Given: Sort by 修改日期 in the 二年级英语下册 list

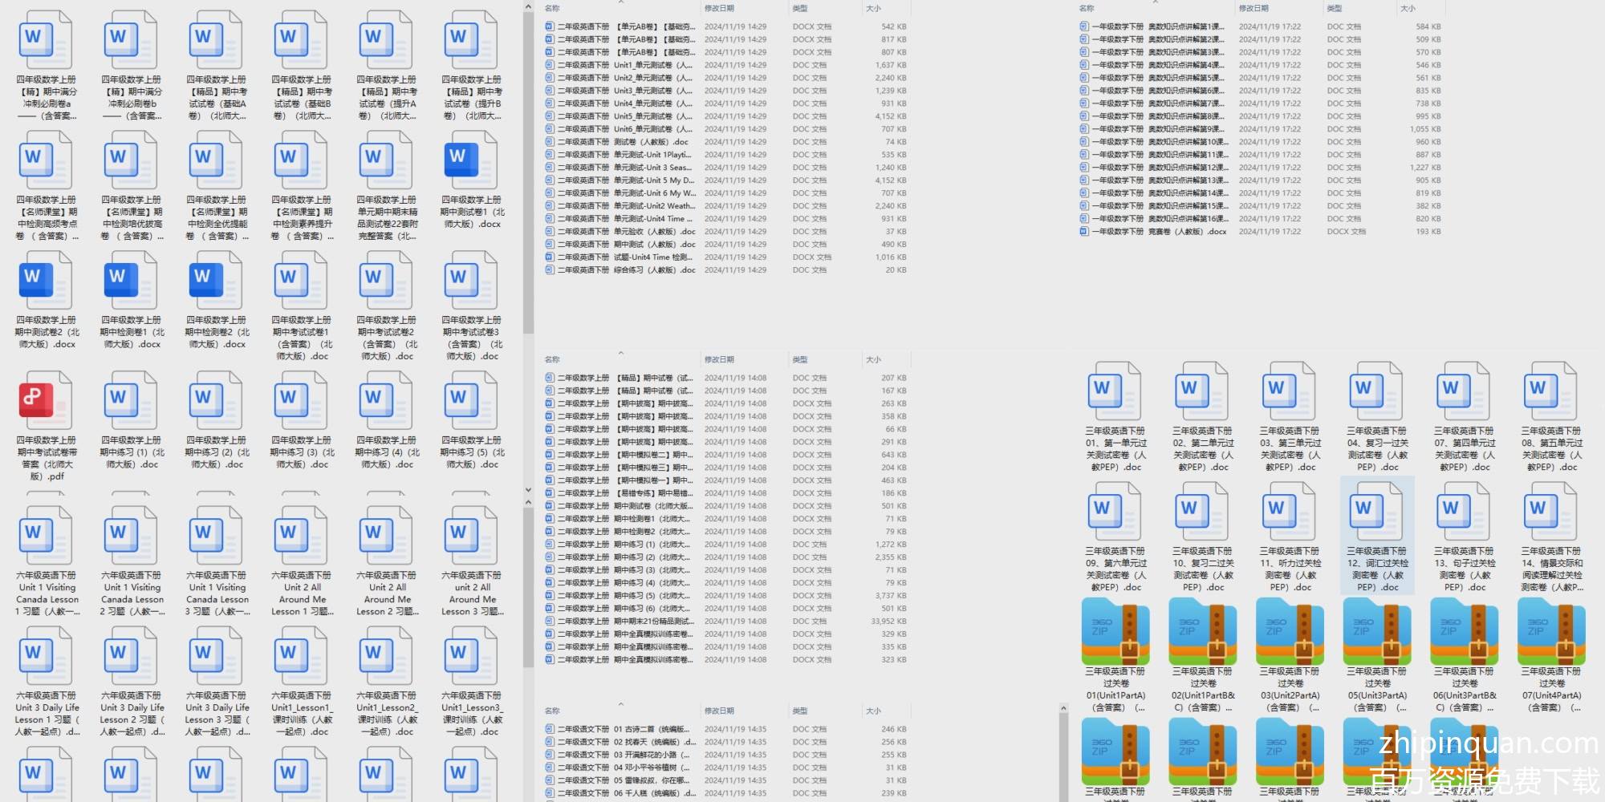Looking at the screenshot, I should point(719,8).
